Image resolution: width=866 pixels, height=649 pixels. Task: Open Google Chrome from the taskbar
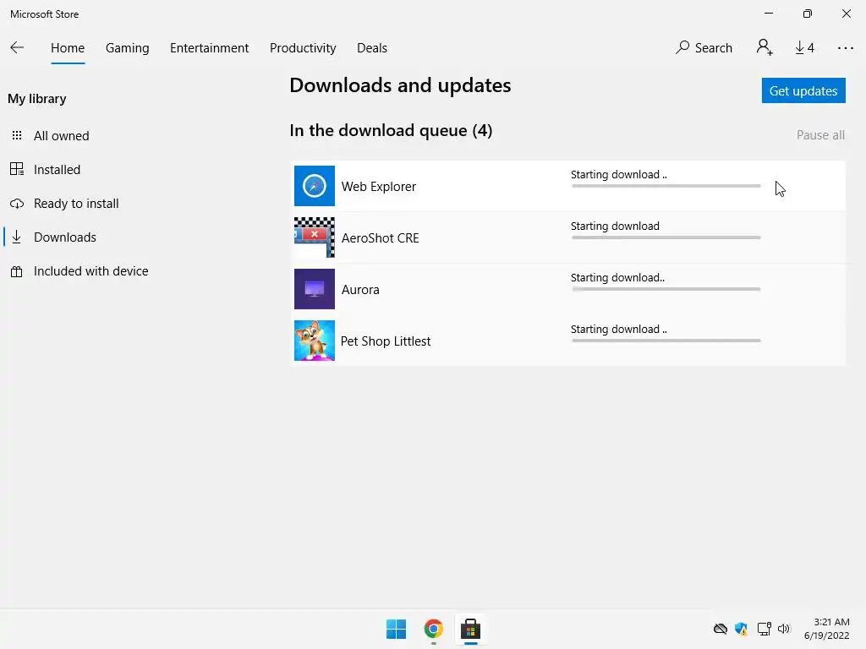(x=434, y=629)
